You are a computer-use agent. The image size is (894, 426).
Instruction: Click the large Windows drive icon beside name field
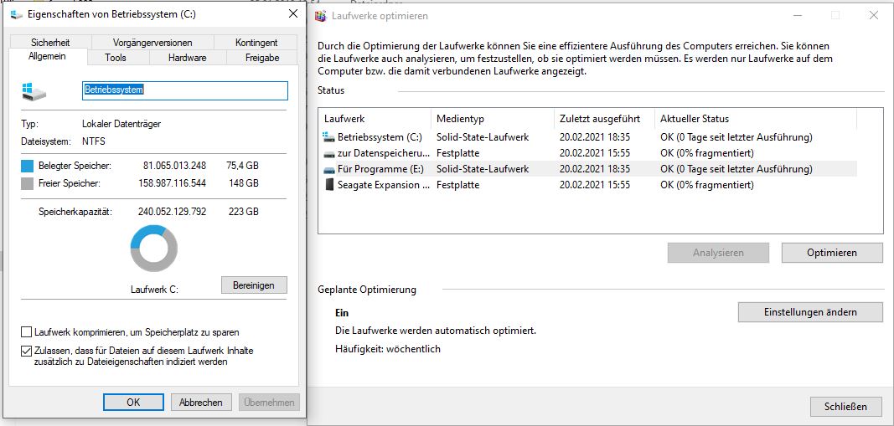tap(34, 92)
